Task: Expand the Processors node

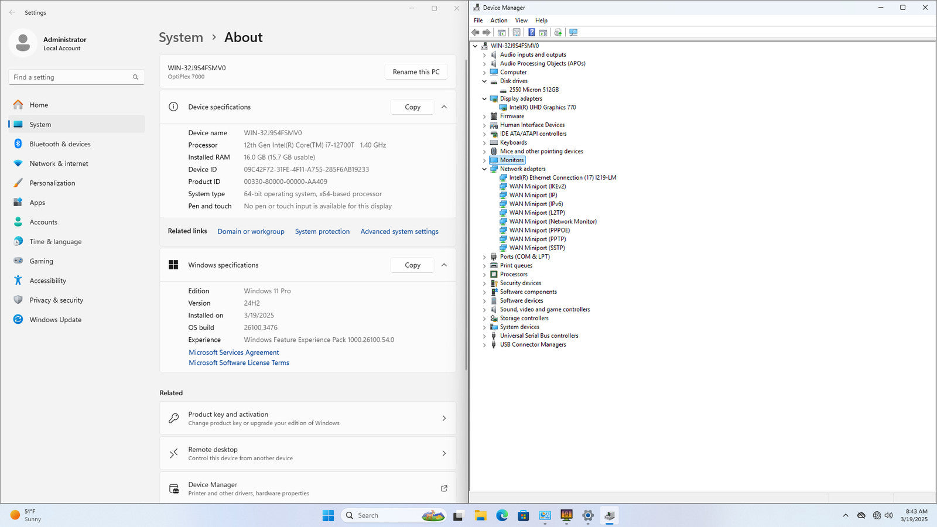Action: click(484, 275)
